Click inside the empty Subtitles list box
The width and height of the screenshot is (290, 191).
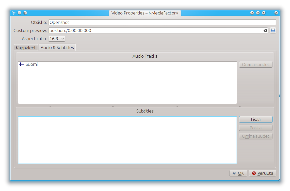click(x=127, y=140)
